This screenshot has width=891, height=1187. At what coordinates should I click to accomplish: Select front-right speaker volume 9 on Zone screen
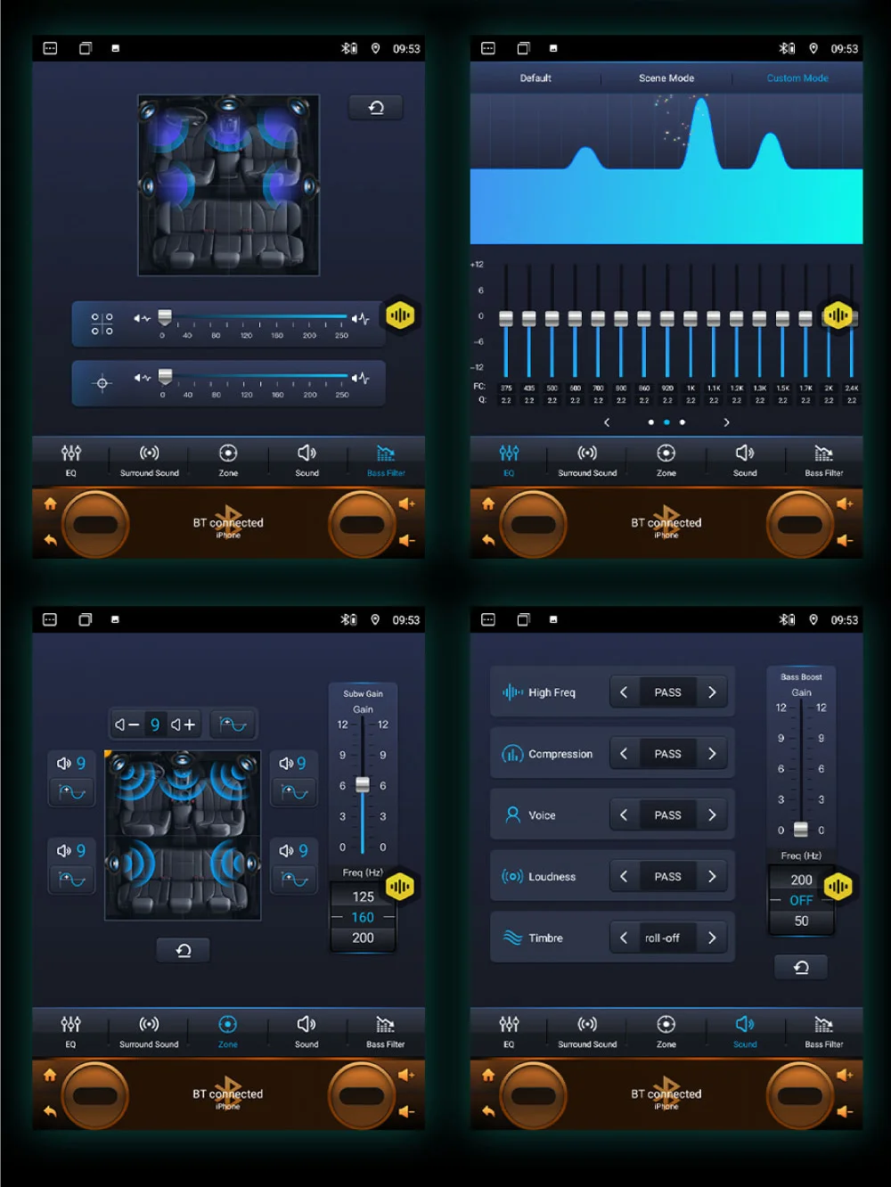(x=293, y=764)
